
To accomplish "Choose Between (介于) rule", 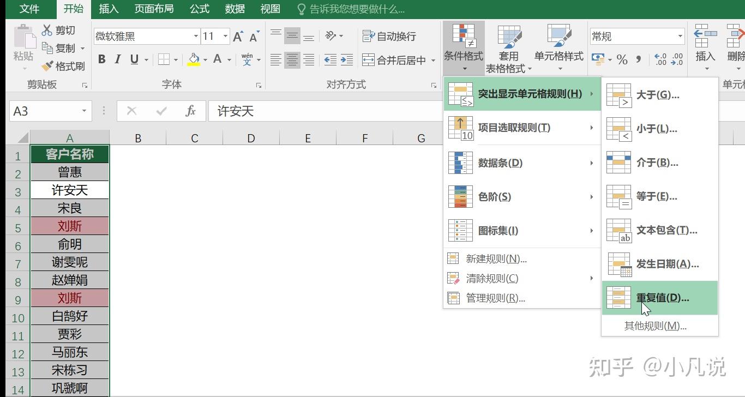I will tap(660, 163).
